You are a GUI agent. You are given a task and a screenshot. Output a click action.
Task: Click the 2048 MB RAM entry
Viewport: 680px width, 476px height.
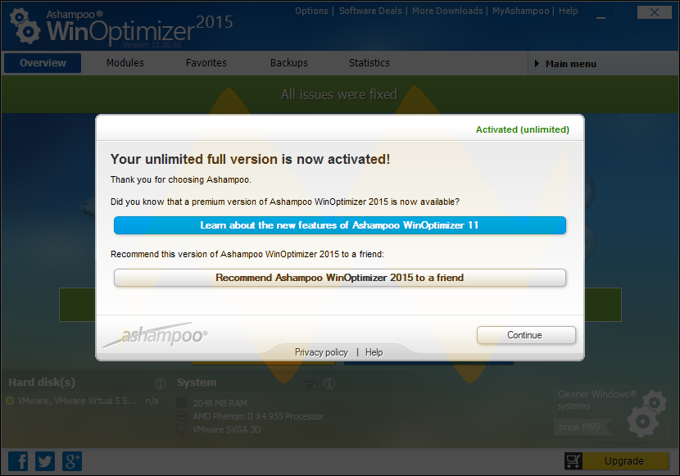click(220, 403)
